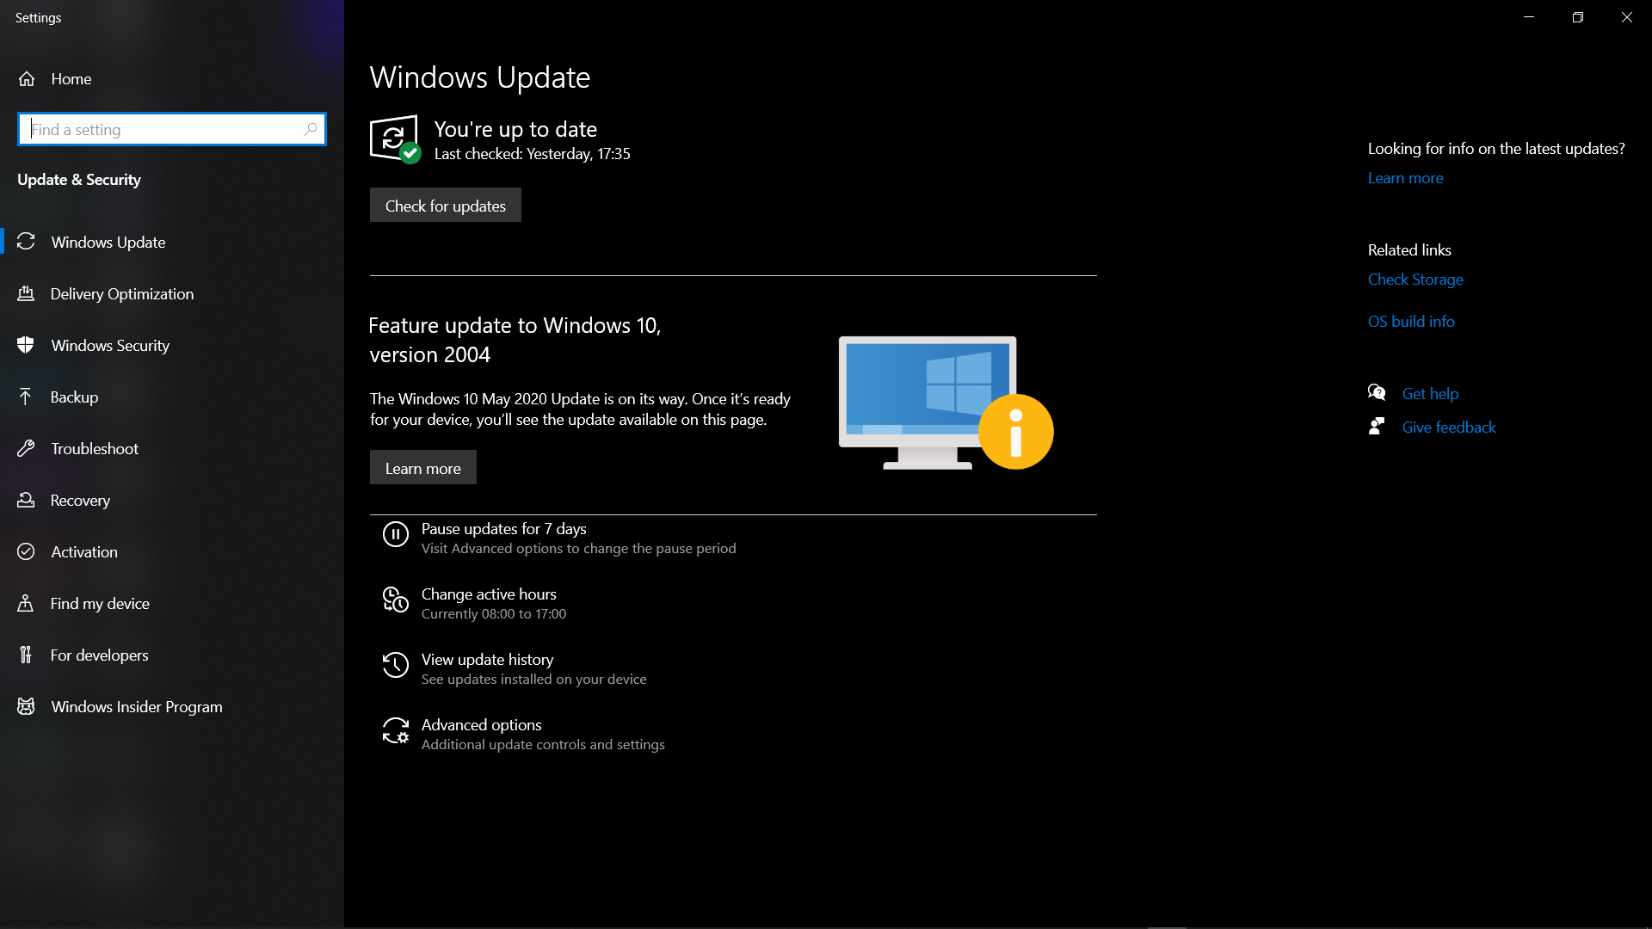Click the search magnifier icon

(311, 129)
